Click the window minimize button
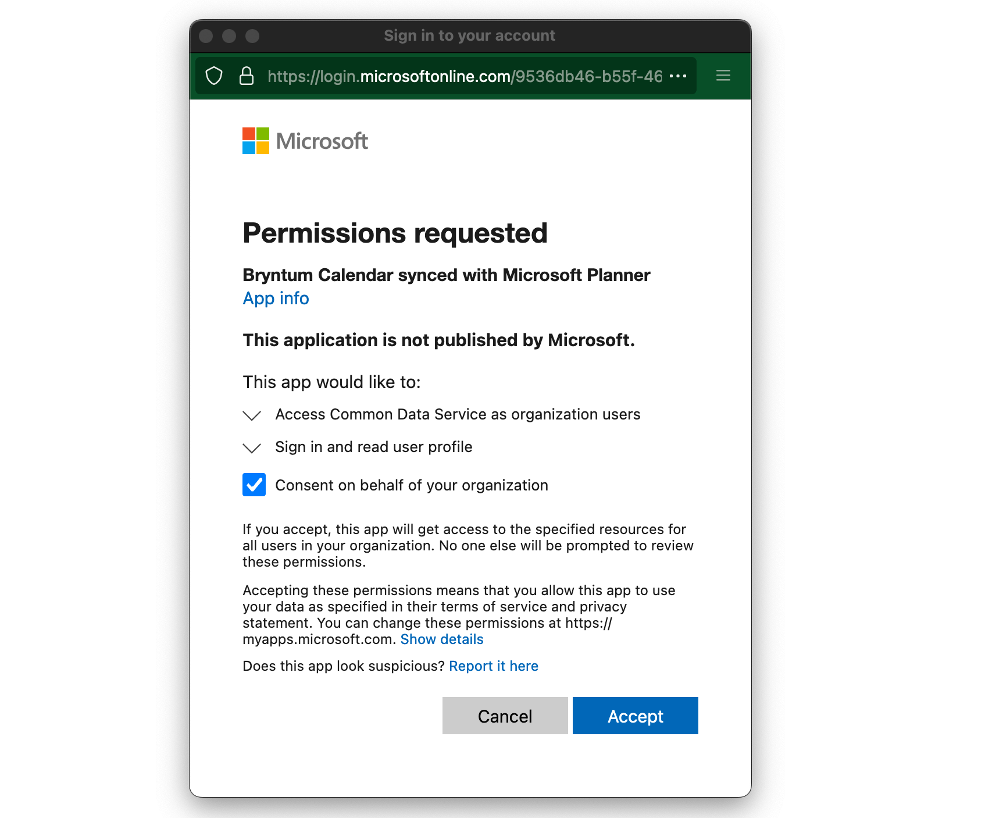This screenshot has width=985, height=818. (x=229, y=36)
